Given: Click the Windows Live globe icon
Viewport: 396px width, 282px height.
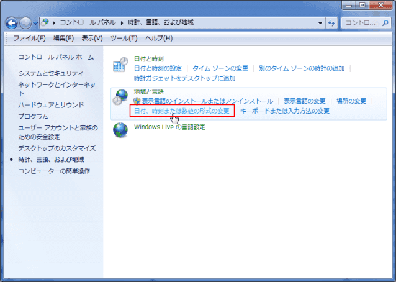Looking at the screenshot, I should (120, 130).
